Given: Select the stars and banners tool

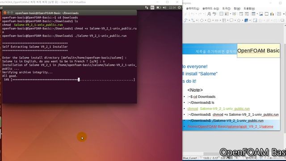Looking at the screenshot, I should 239,21.
